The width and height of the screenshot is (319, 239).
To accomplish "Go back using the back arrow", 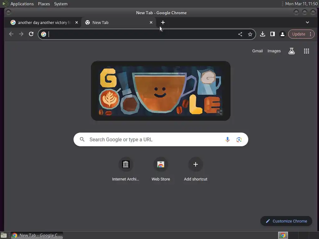I will [11, 34].
